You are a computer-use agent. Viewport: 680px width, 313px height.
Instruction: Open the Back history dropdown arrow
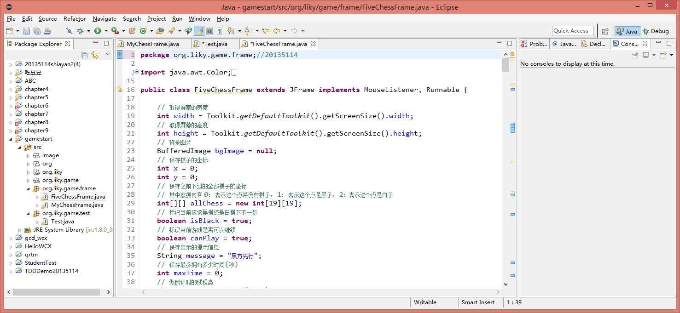pos(285,31)
